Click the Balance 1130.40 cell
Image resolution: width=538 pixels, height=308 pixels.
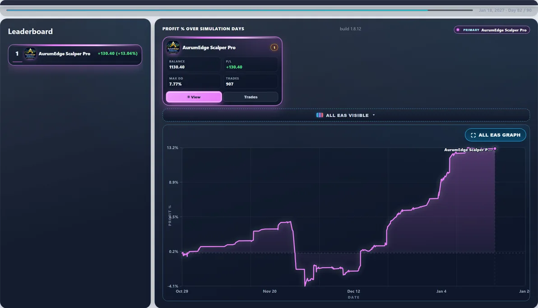click(x=193, y=64)
